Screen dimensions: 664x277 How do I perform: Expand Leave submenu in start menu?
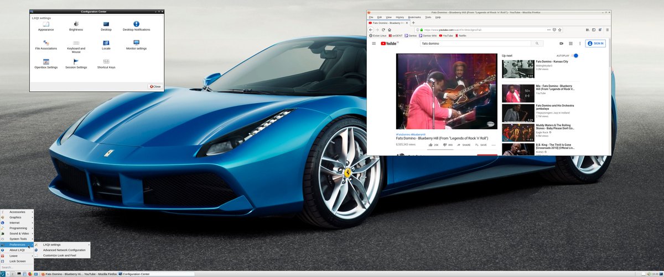(17, 255)
